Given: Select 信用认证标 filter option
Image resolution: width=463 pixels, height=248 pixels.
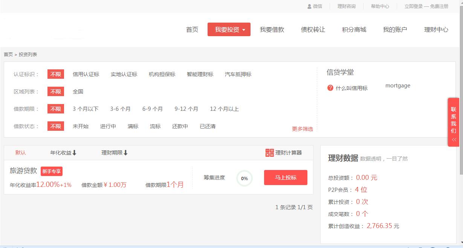Looking at the screenshot, I should (86, 74).
